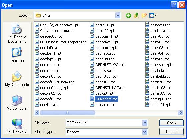
Task: Open the View menu dropdown
Action: (x=153, y=15)
